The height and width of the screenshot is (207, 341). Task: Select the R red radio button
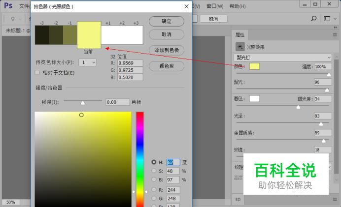154,190
